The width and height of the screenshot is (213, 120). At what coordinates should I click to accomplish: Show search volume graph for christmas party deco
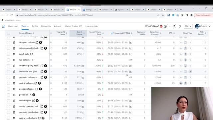pyautogui.click(x=83, y=66)
